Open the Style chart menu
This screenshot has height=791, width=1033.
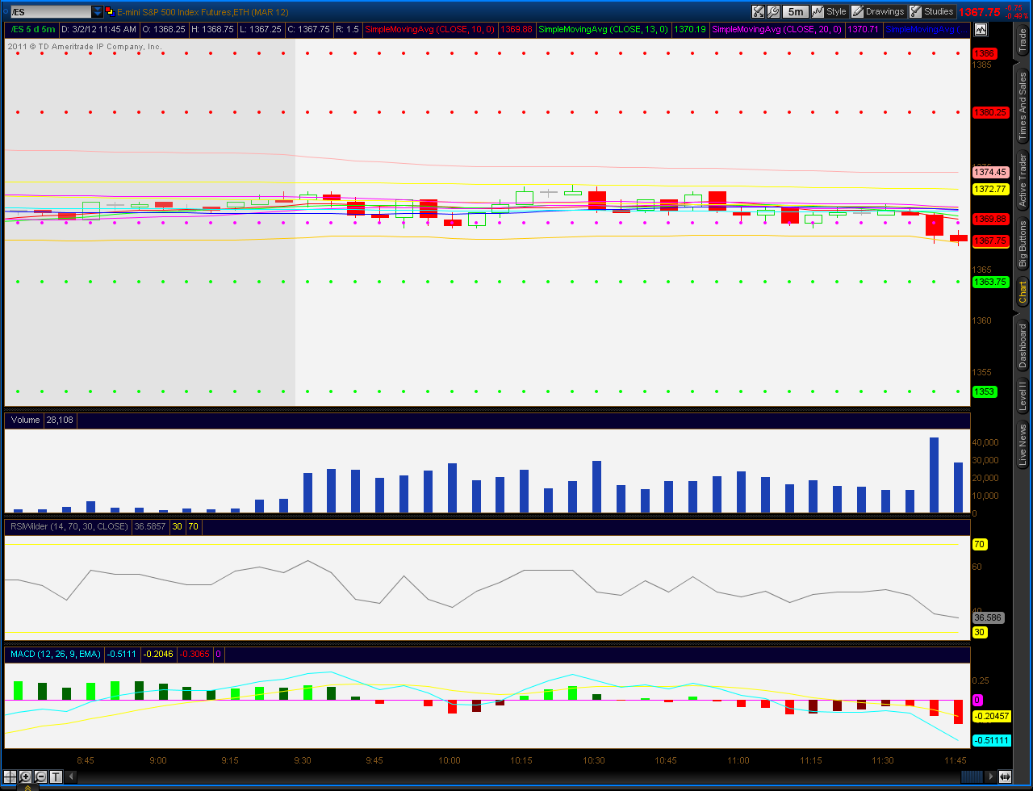pyautogui.click(x=829, y=11)
